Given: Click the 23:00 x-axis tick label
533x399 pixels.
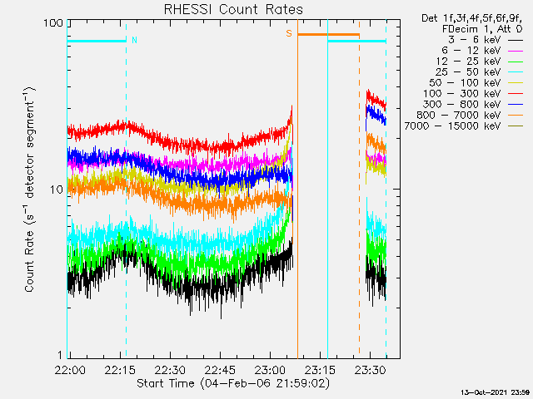Looking at the screenshot, I should 270,370.
